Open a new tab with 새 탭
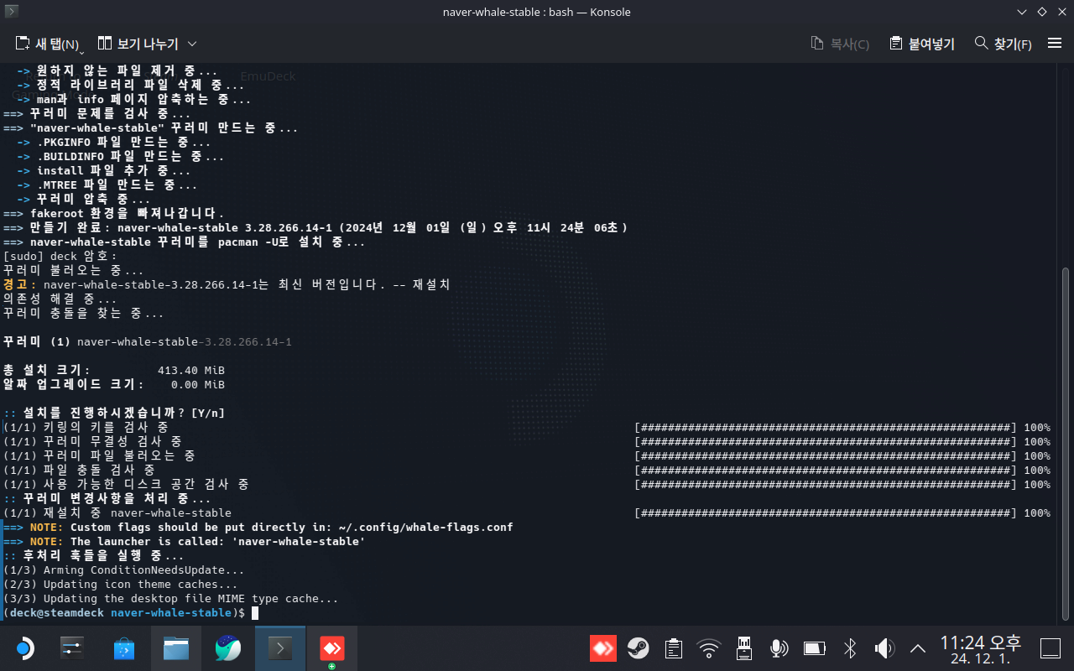 tap(47, 44)
